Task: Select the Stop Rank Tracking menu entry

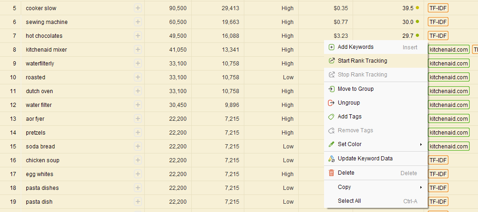Action: [x=362, y=75]
